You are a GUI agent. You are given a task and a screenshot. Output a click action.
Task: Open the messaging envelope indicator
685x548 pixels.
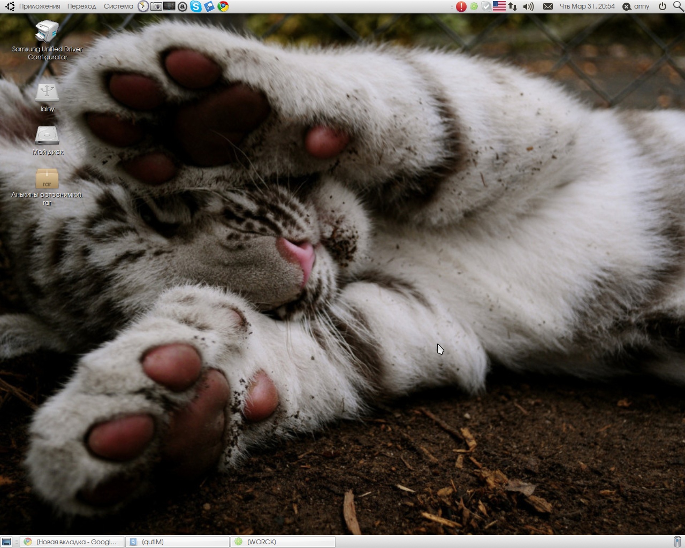548,6
